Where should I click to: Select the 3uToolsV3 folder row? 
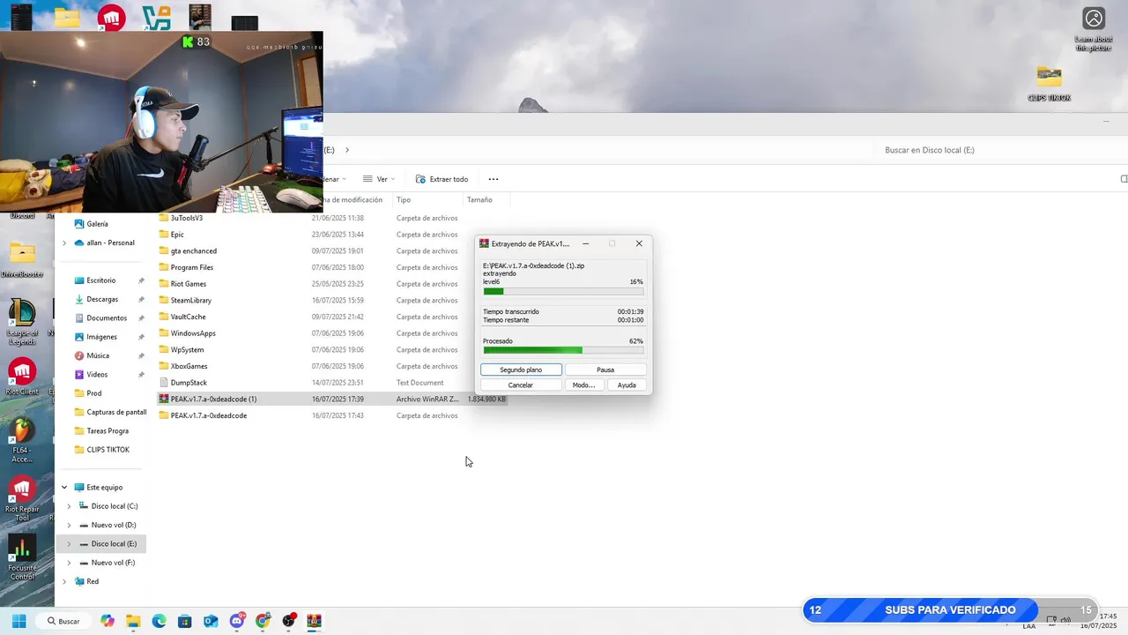tap(333, 218)
